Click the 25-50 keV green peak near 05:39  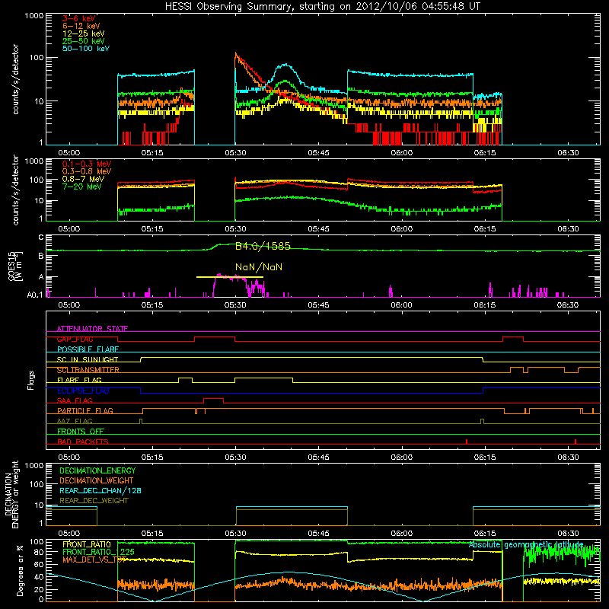(286, 81)
